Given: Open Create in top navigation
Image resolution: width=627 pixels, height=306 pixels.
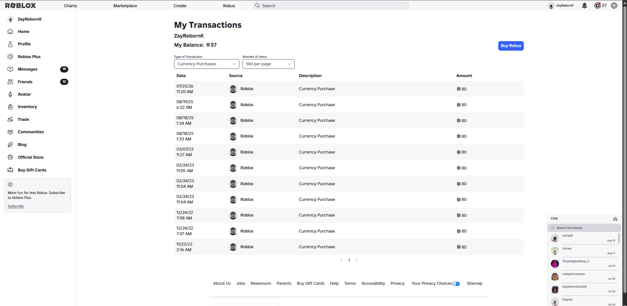Looking at the screenshot, I should [x=180, y=6].
